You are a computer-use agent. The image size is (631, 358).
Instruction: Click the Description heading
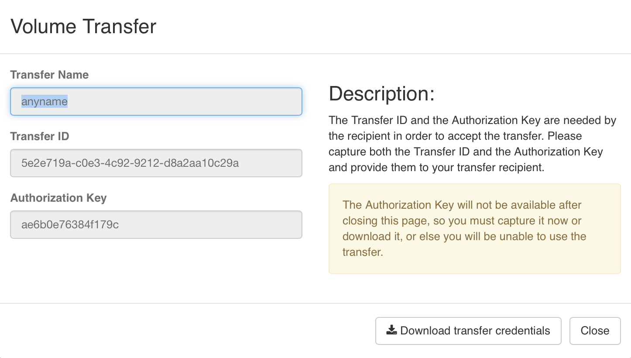tap(382, 93)
